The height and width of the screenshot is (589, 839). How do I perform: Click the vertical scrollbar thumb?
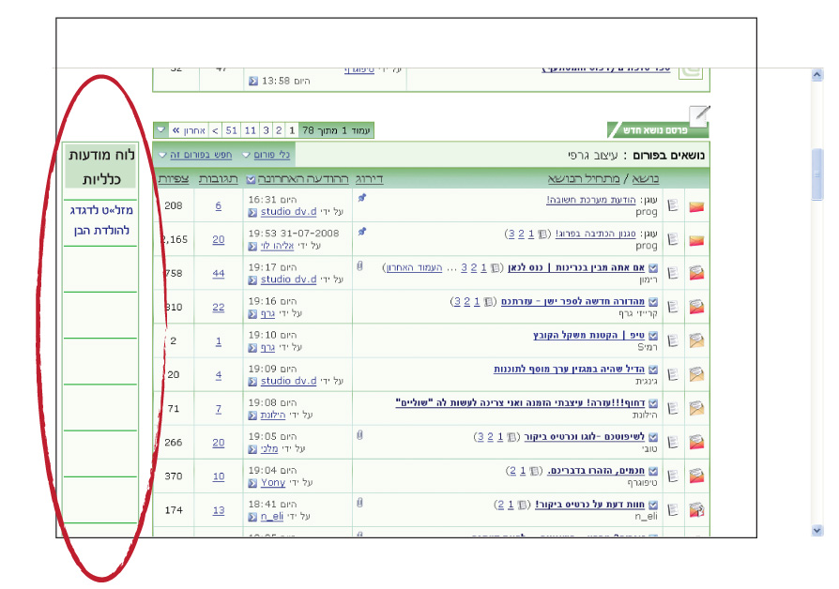click(x=817, y=174)
